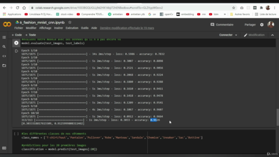The image size is (279, 157).
Task: Open the Aide menu
Action: [x=94, y=28]
